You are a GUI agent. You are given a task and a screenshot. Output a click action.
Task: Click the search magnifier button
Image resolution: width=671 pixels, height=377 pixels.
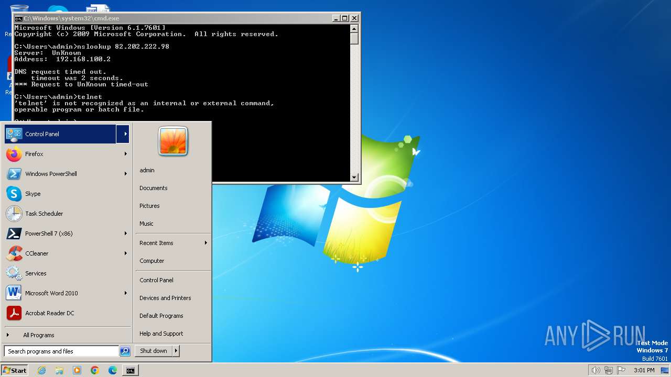pyautogui.click(x=125, y=351)
